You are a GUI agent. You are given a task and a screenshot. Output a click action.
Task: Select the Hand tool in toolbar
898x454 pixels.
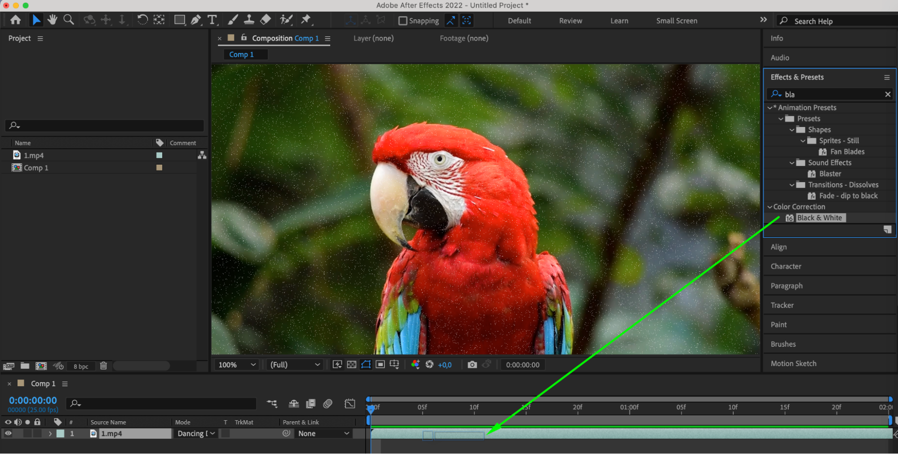(x=53, y=20)
